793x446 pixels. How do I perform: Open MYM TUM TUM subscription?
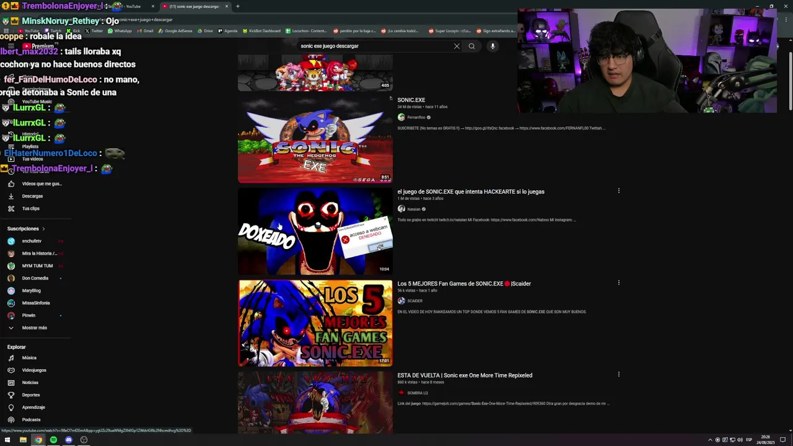pos(36,266)
